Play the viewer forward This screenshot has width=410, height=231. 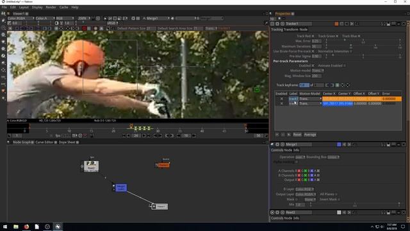(x=143, y=135)
